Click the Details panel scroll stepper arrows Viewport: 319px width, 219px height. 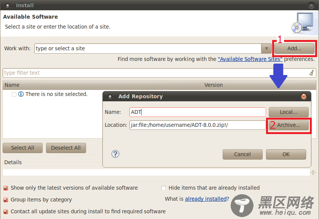point(313,173)
